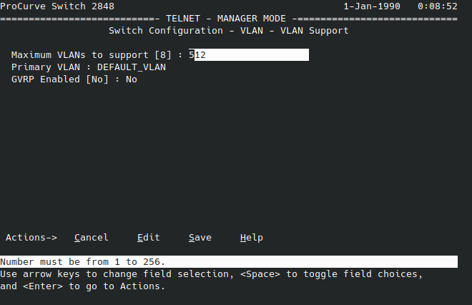Toggle the GVRP Enabled value No

click(x=132, y=79)
